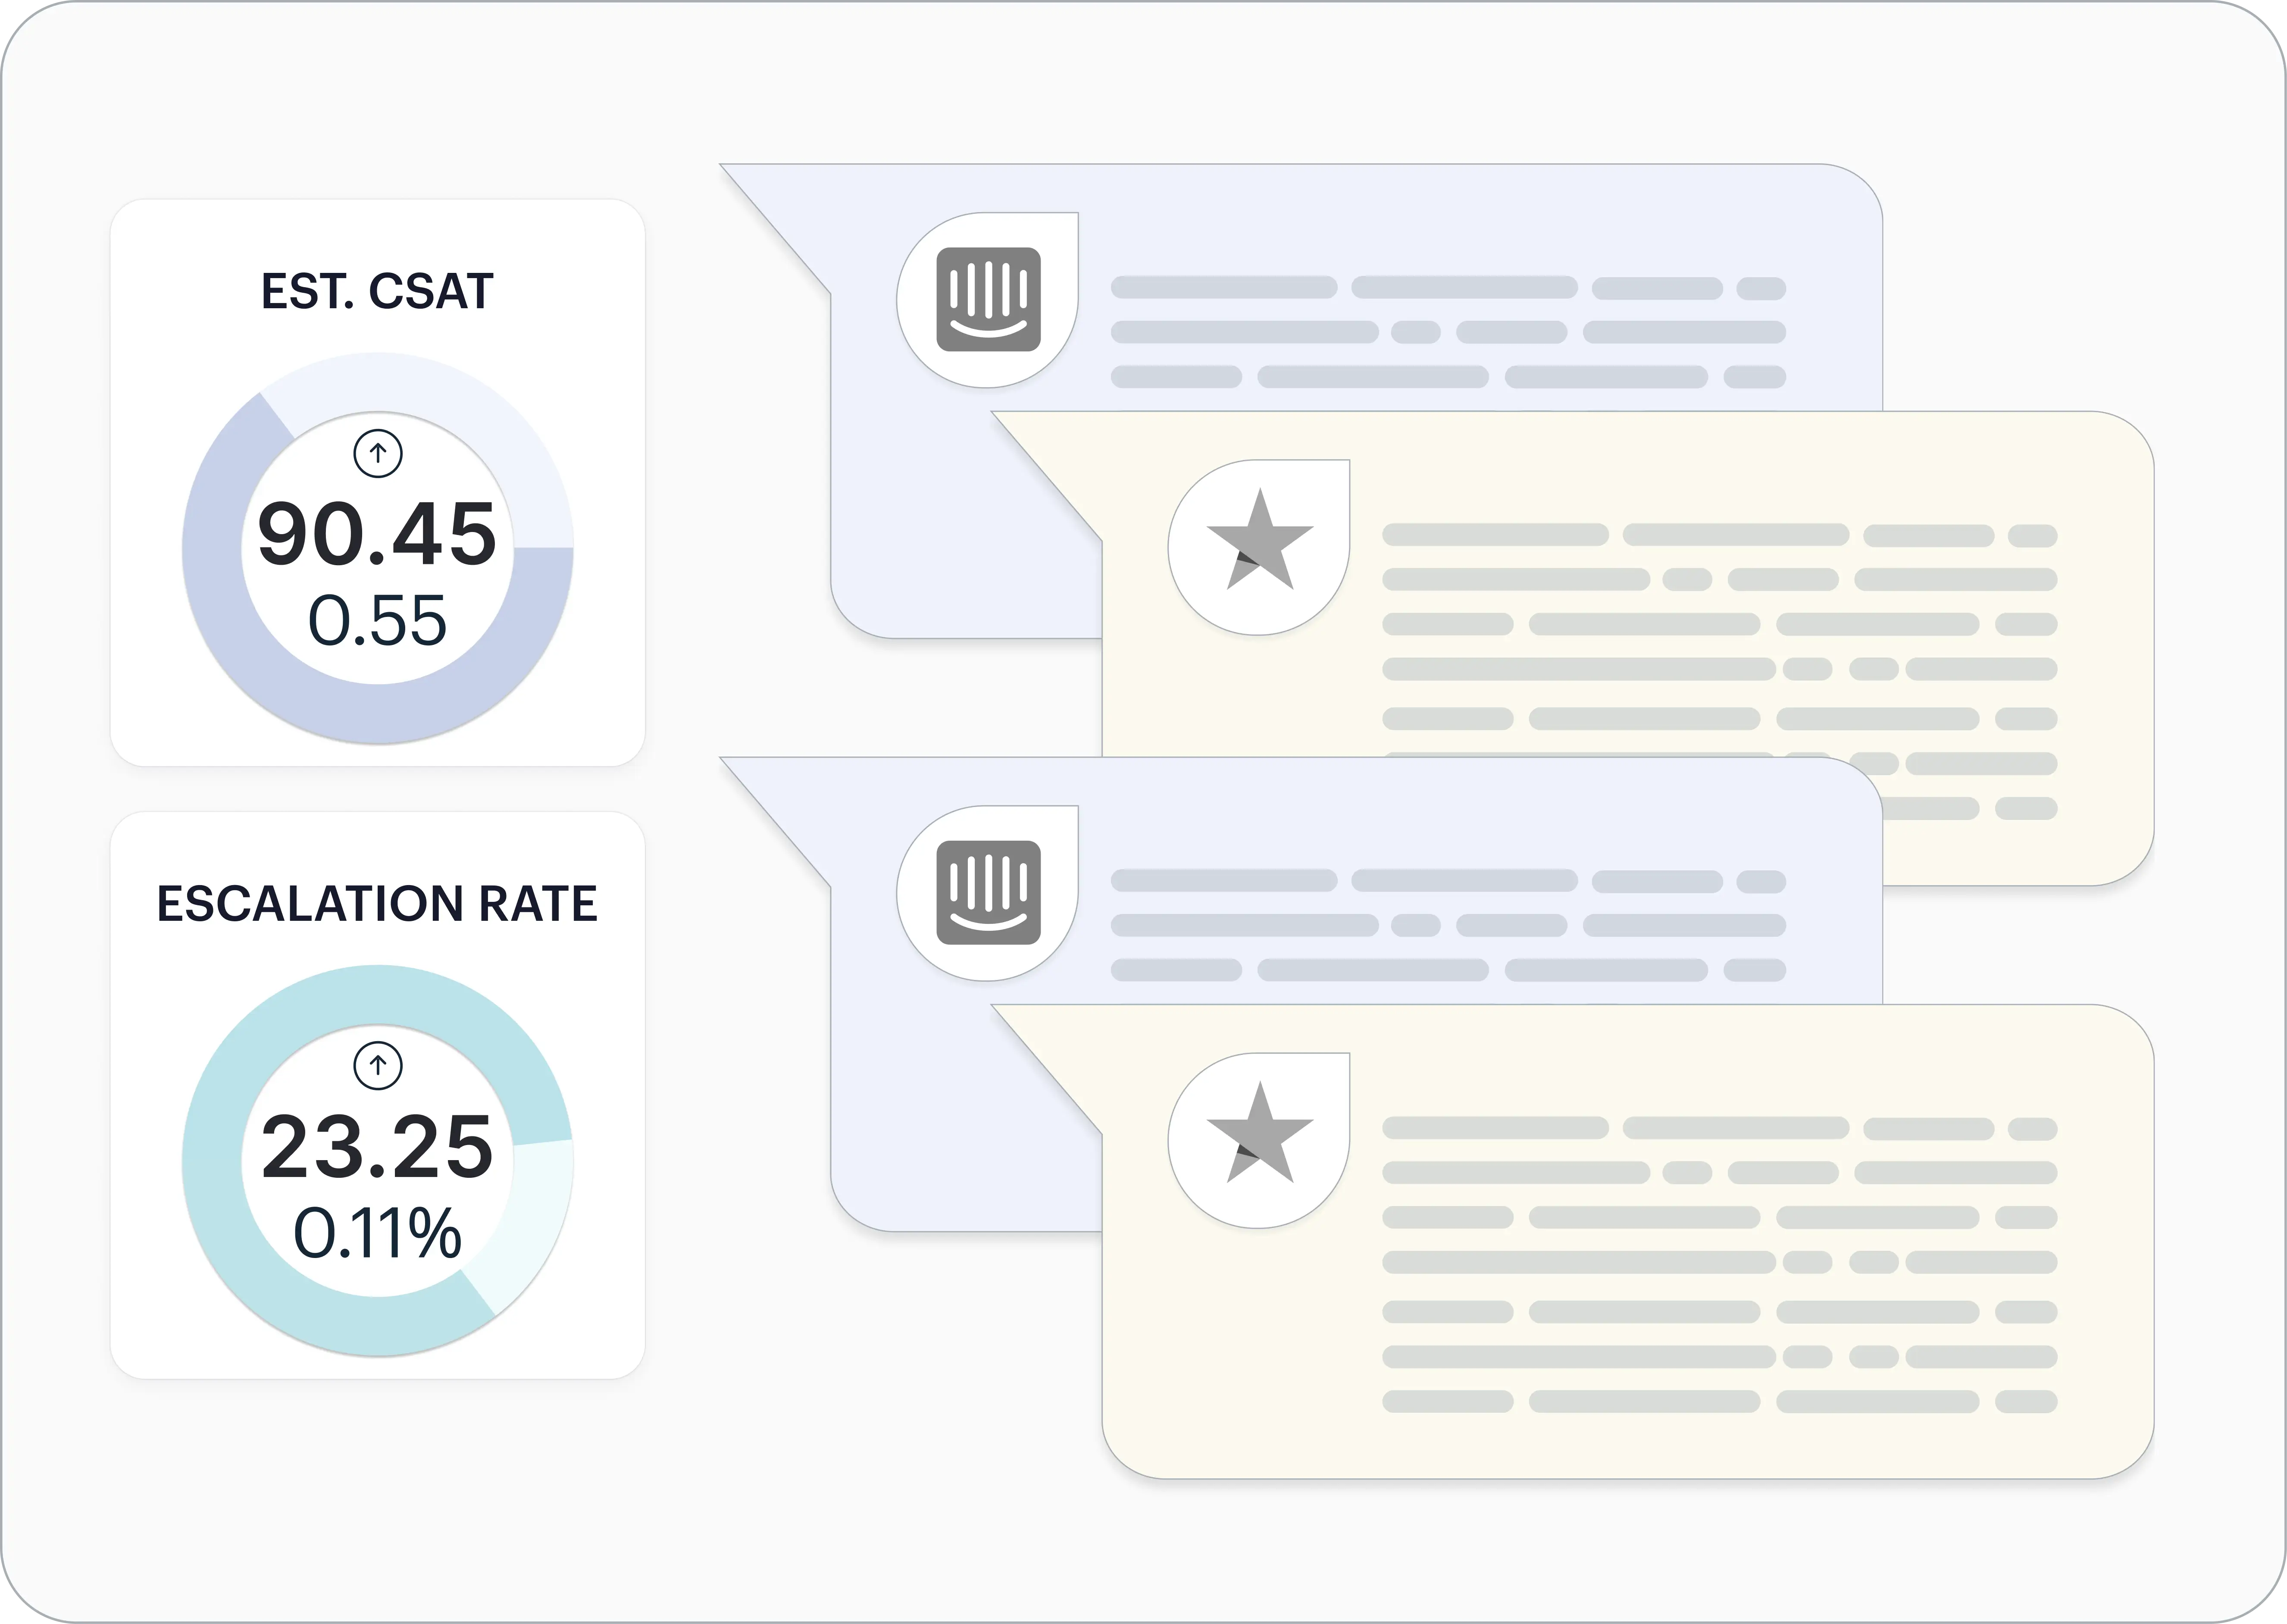Select the ESCALATION RATE card heading
2287x1624 pixels.
[377, 904]
